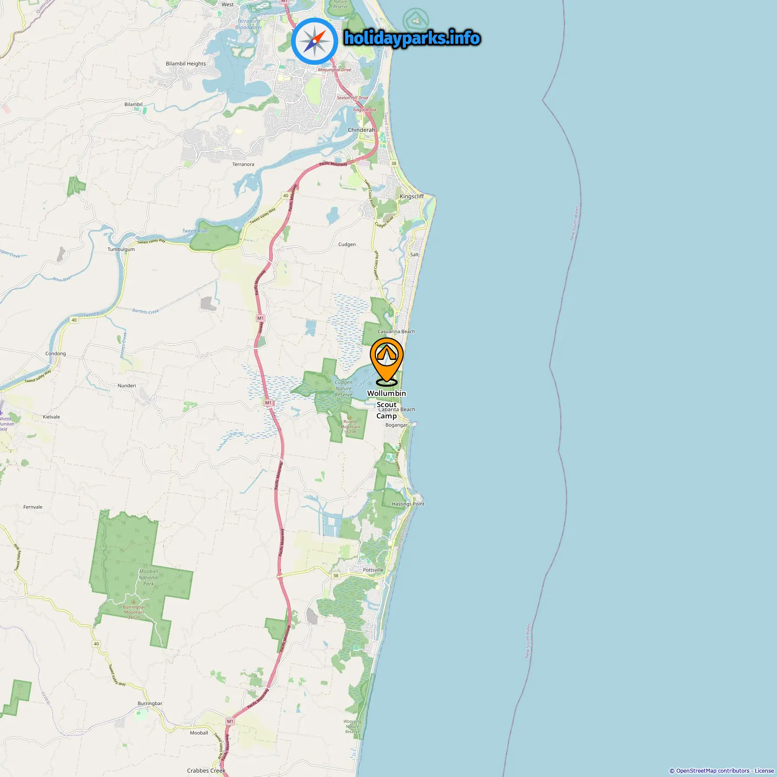Click the route 40 shield near Condong

pos(74,320)
